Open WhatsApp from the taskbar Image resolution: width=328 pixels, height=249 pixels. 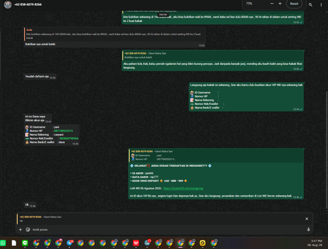click(3, 243)
